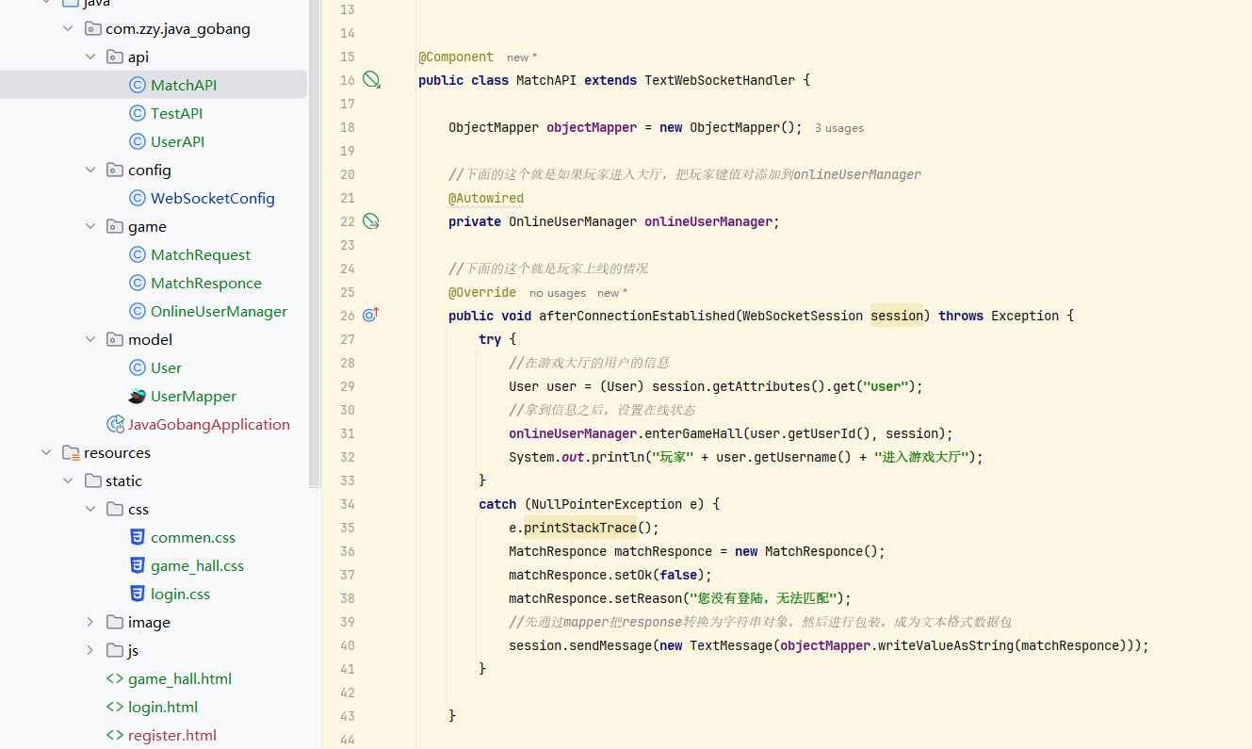The image size is (1252, 749).
Task: Click the afterConnectionEstablished method name
Action: 637,316
